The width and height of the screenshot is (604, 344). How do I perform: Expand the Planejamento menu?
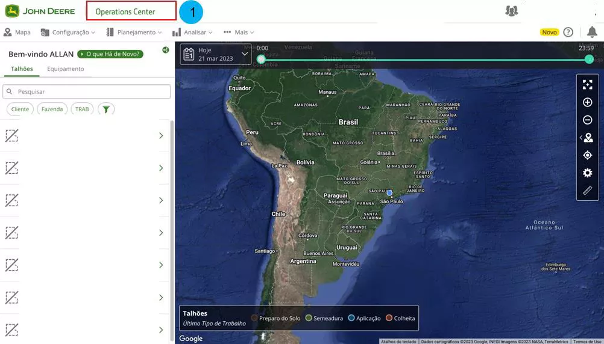click(x=134, y=32)
